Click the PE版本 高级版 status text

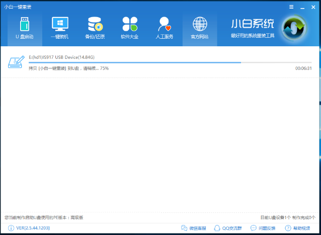click(44, 217)
